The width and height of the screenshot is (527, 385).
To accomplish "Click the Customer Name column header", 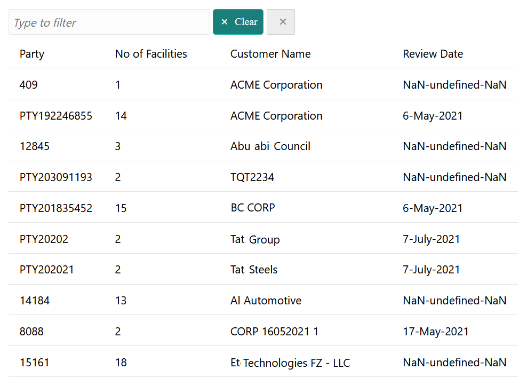I will pos(270,54).
